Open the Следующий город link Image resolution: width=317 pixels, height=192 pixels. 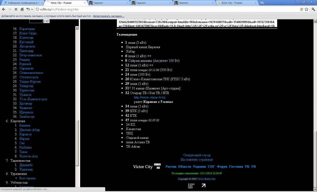click(x=197, y=155)
